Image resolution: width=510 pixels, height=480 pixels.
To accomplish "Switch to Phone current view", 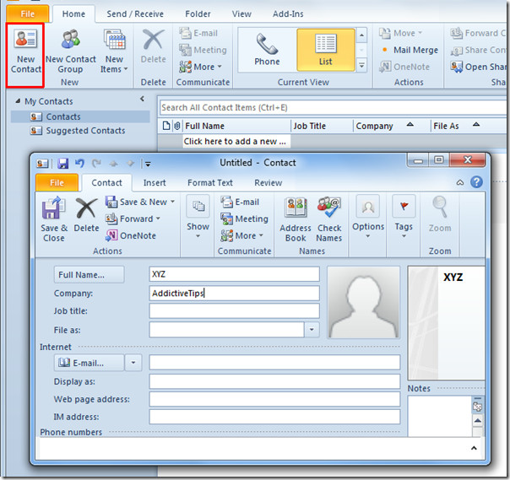I will pyautogui.click(x=267, y=50).
